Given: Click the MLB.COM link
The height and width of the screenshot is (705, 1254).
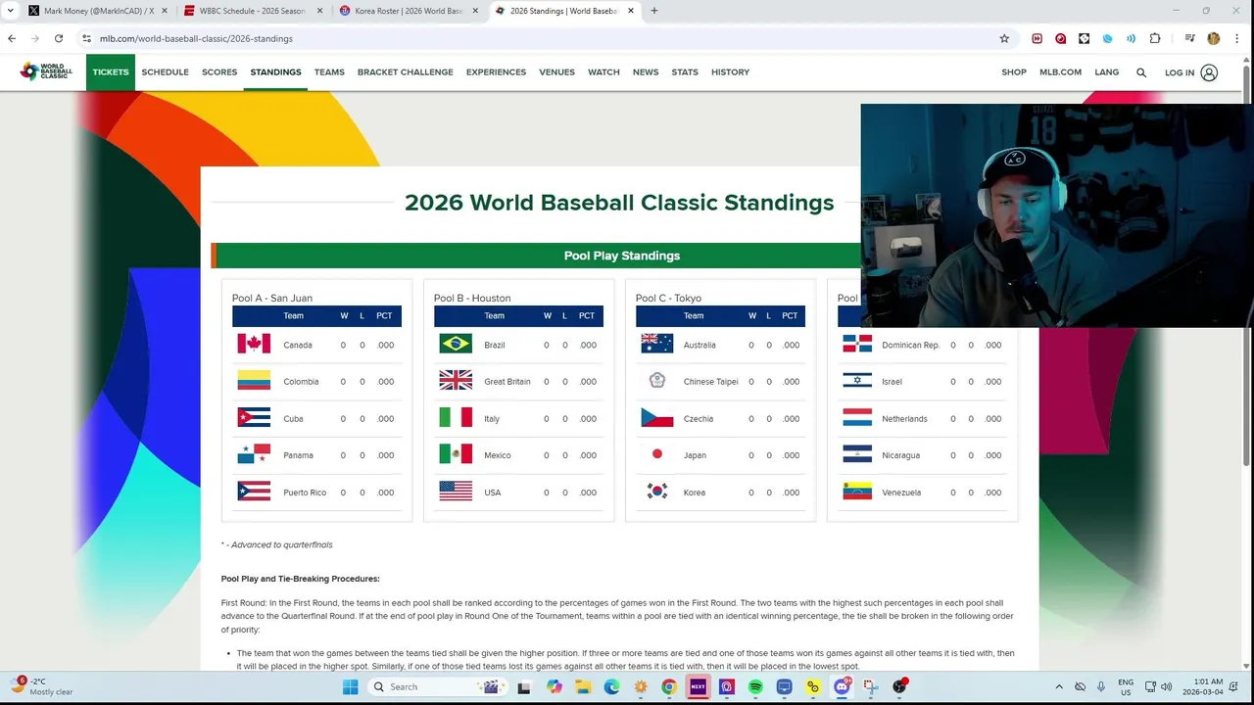Looking at the screenshot, I should (x=1060, y=72).
